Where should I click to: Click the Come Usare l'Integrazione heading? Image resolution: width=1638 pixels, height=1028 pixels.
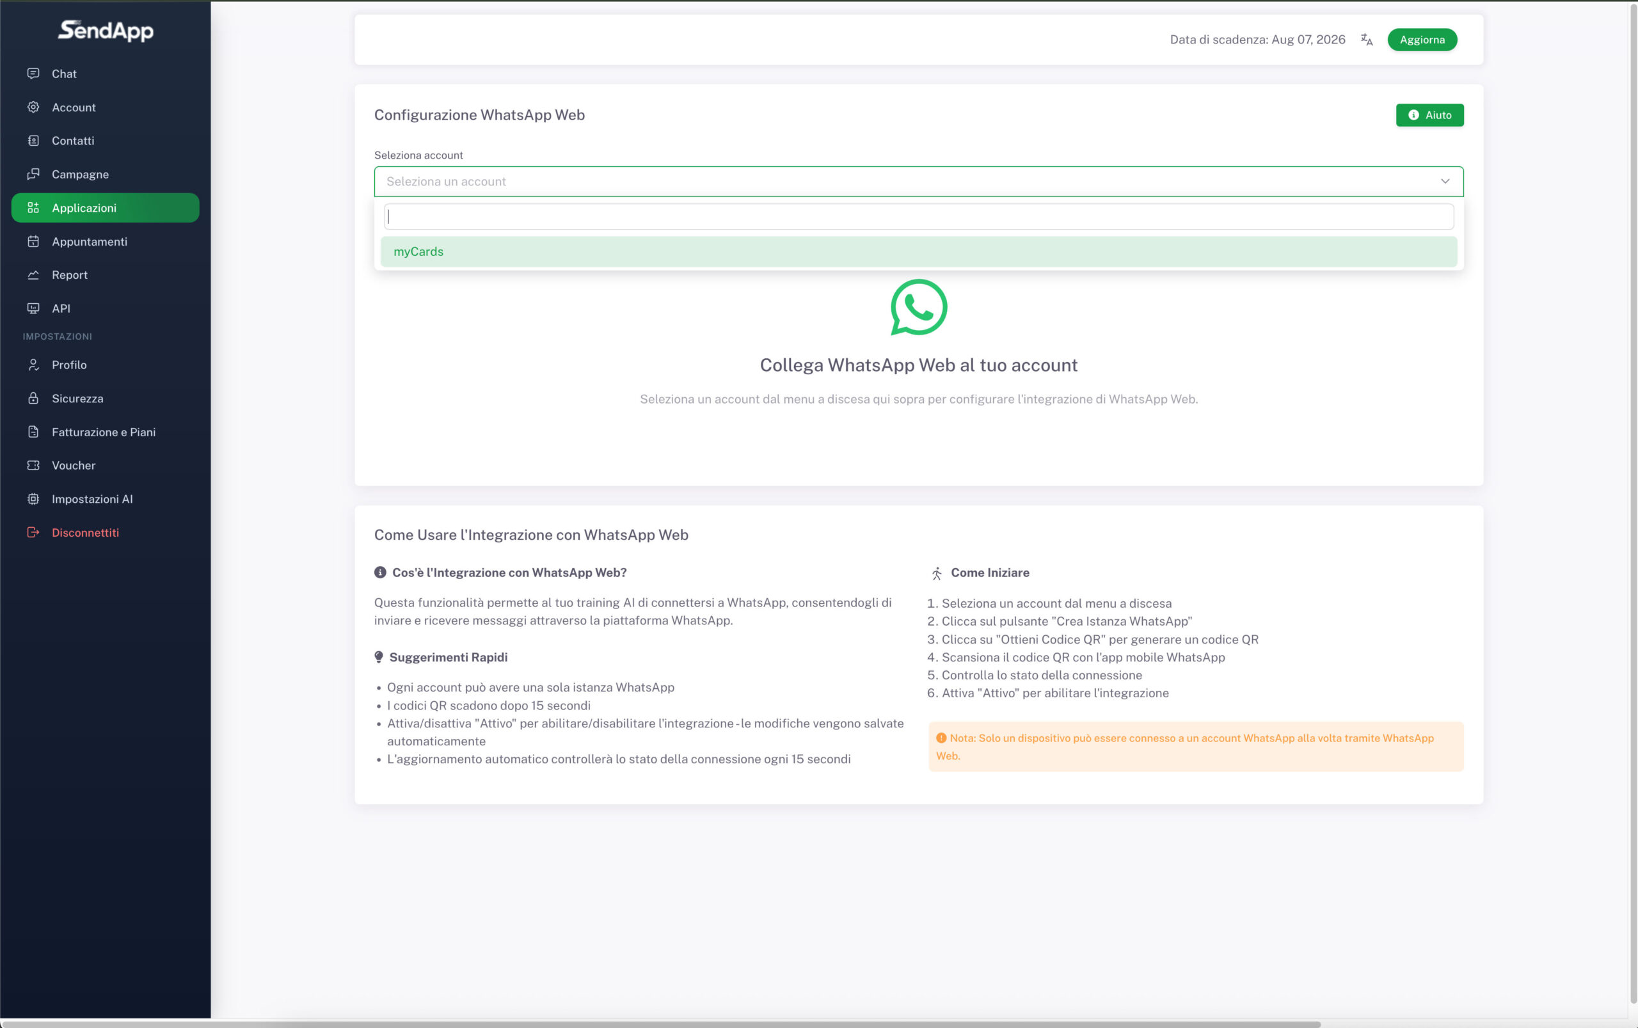(531, 535)
